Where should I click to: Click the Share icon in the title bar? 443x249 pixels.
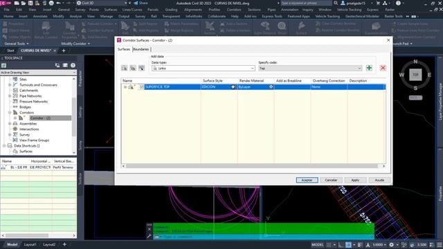[x=141, y=3]
